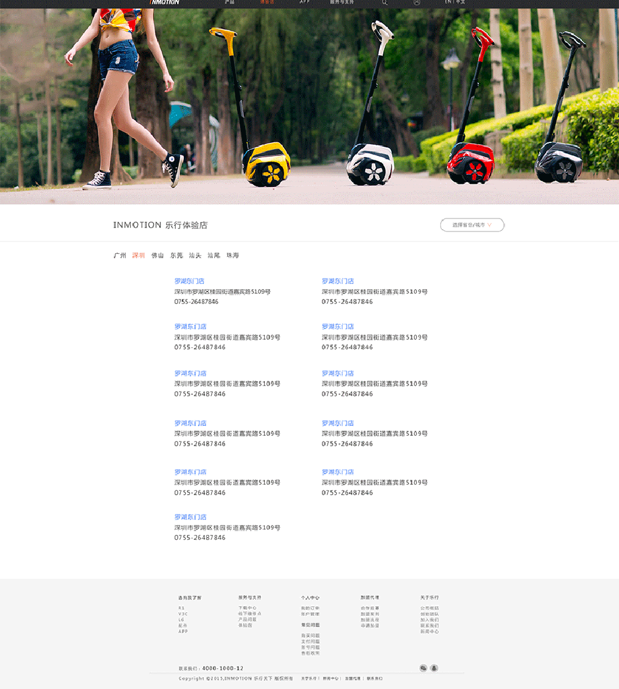Open the 申请加盟 footer link

370,625
